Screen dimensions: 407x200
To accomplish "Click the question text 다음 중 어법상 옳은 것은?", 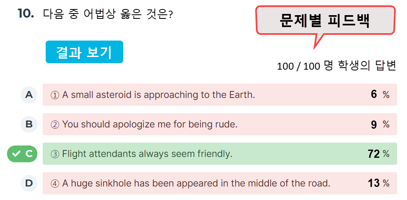I will (x=108, y=14).
